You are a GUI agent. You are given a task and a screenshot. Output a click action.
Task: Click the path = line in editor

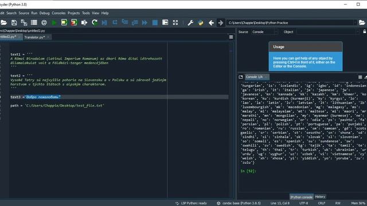(x=57, y=105)
